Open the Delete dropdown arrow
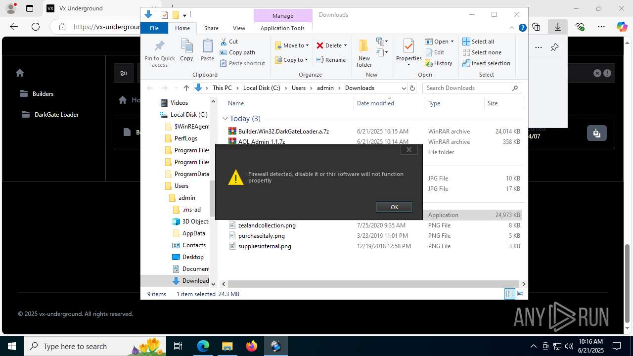This screenshot has width=633, height=356. tap(345, 45)
